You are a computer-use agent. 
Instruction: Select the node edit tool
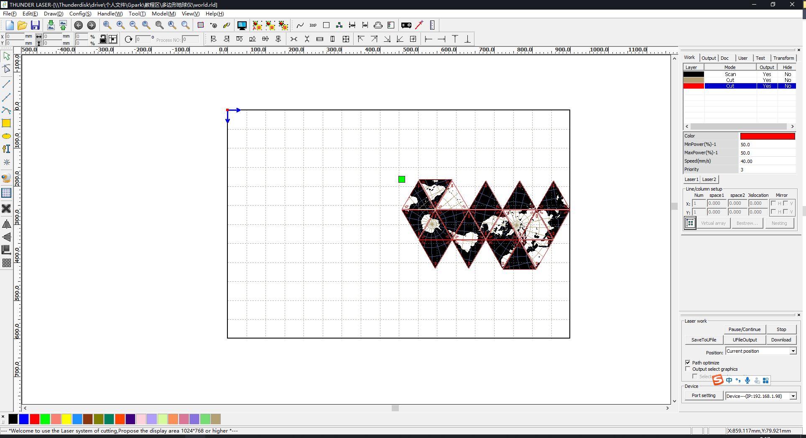[7, 69]
